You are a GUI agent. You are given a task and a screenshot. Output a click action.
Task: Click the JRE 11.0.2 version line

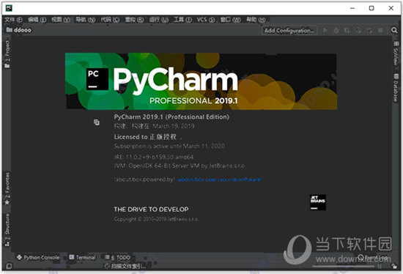(154, 157)
